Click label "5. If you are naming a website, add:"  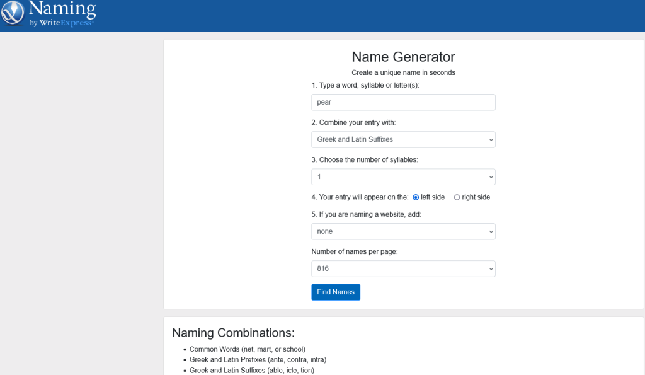[x=366, y=214]
